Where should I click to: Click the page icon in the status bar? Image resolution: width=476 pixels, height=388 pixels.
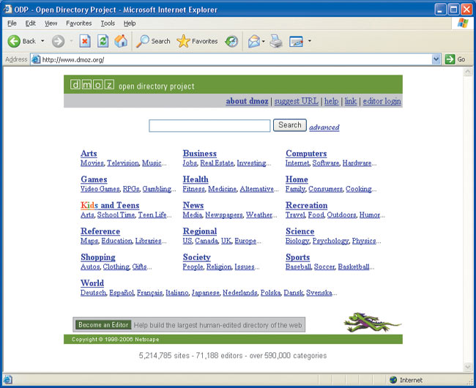(x=8, y=379)
